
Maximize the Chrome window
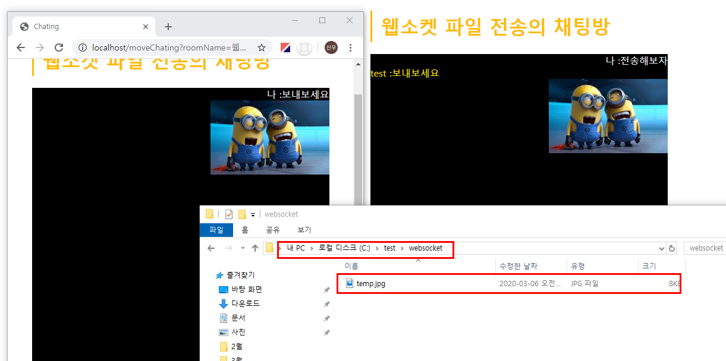322,20
